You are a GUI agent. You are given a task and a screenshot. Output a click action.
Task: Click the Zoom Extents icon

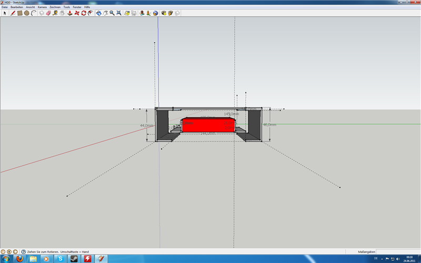[x=119, y=13]
